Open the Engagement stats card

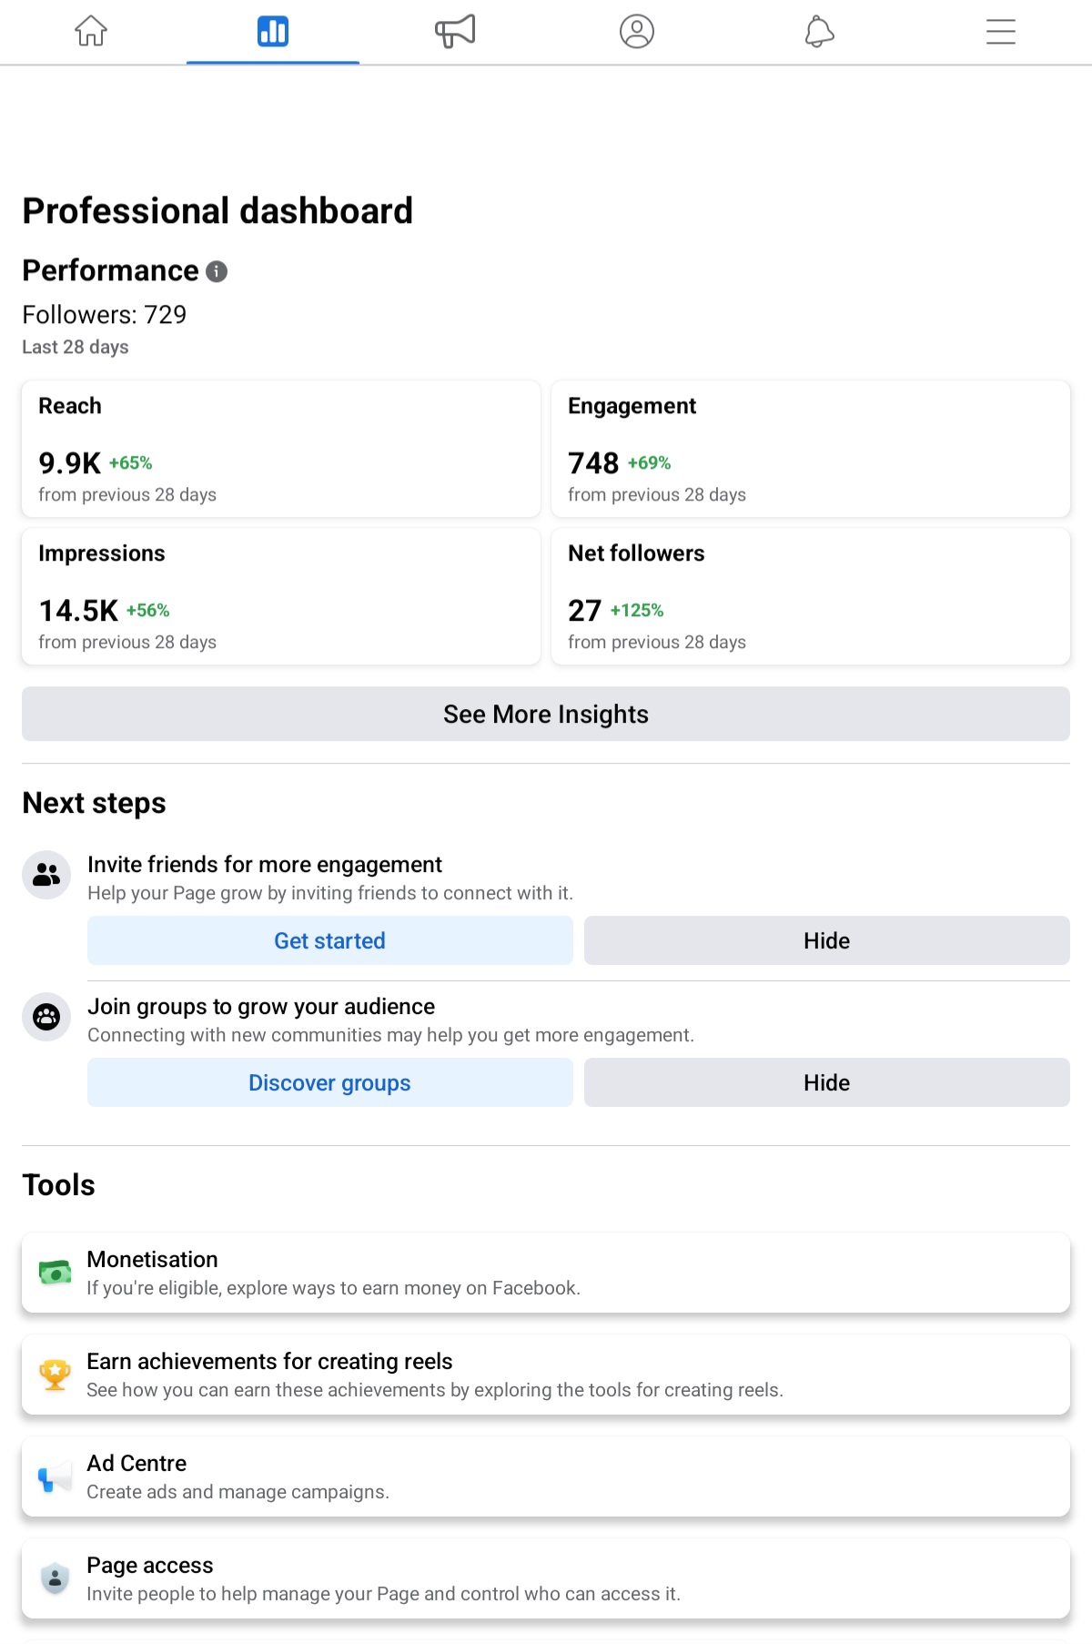[810, 449]
